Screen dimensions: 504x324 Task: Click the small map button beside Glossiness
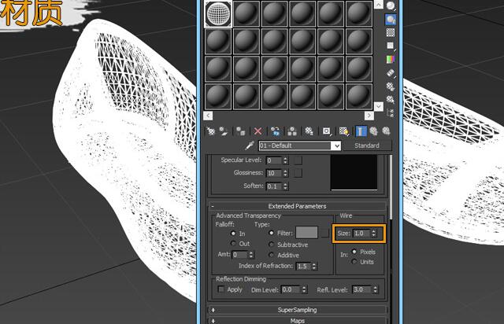[298, 173]
